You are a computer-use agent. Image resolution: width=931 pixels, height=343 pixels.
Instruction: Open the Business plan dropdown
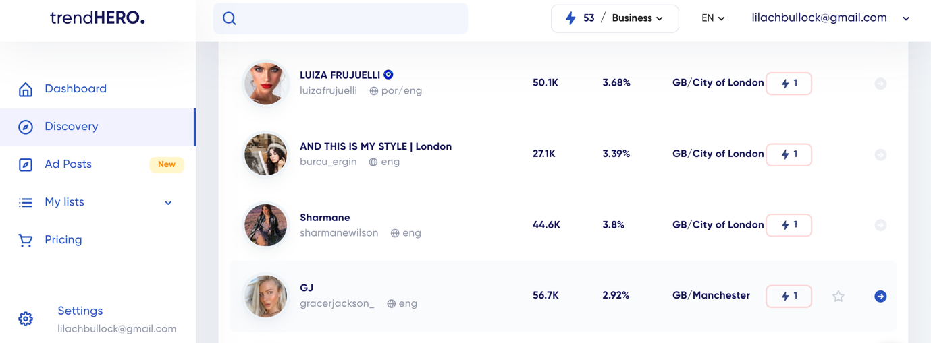637,18
